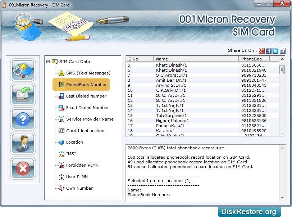Click the Own Number icon
Viewport: 292px width, 217px height.
tap(61, 188)
